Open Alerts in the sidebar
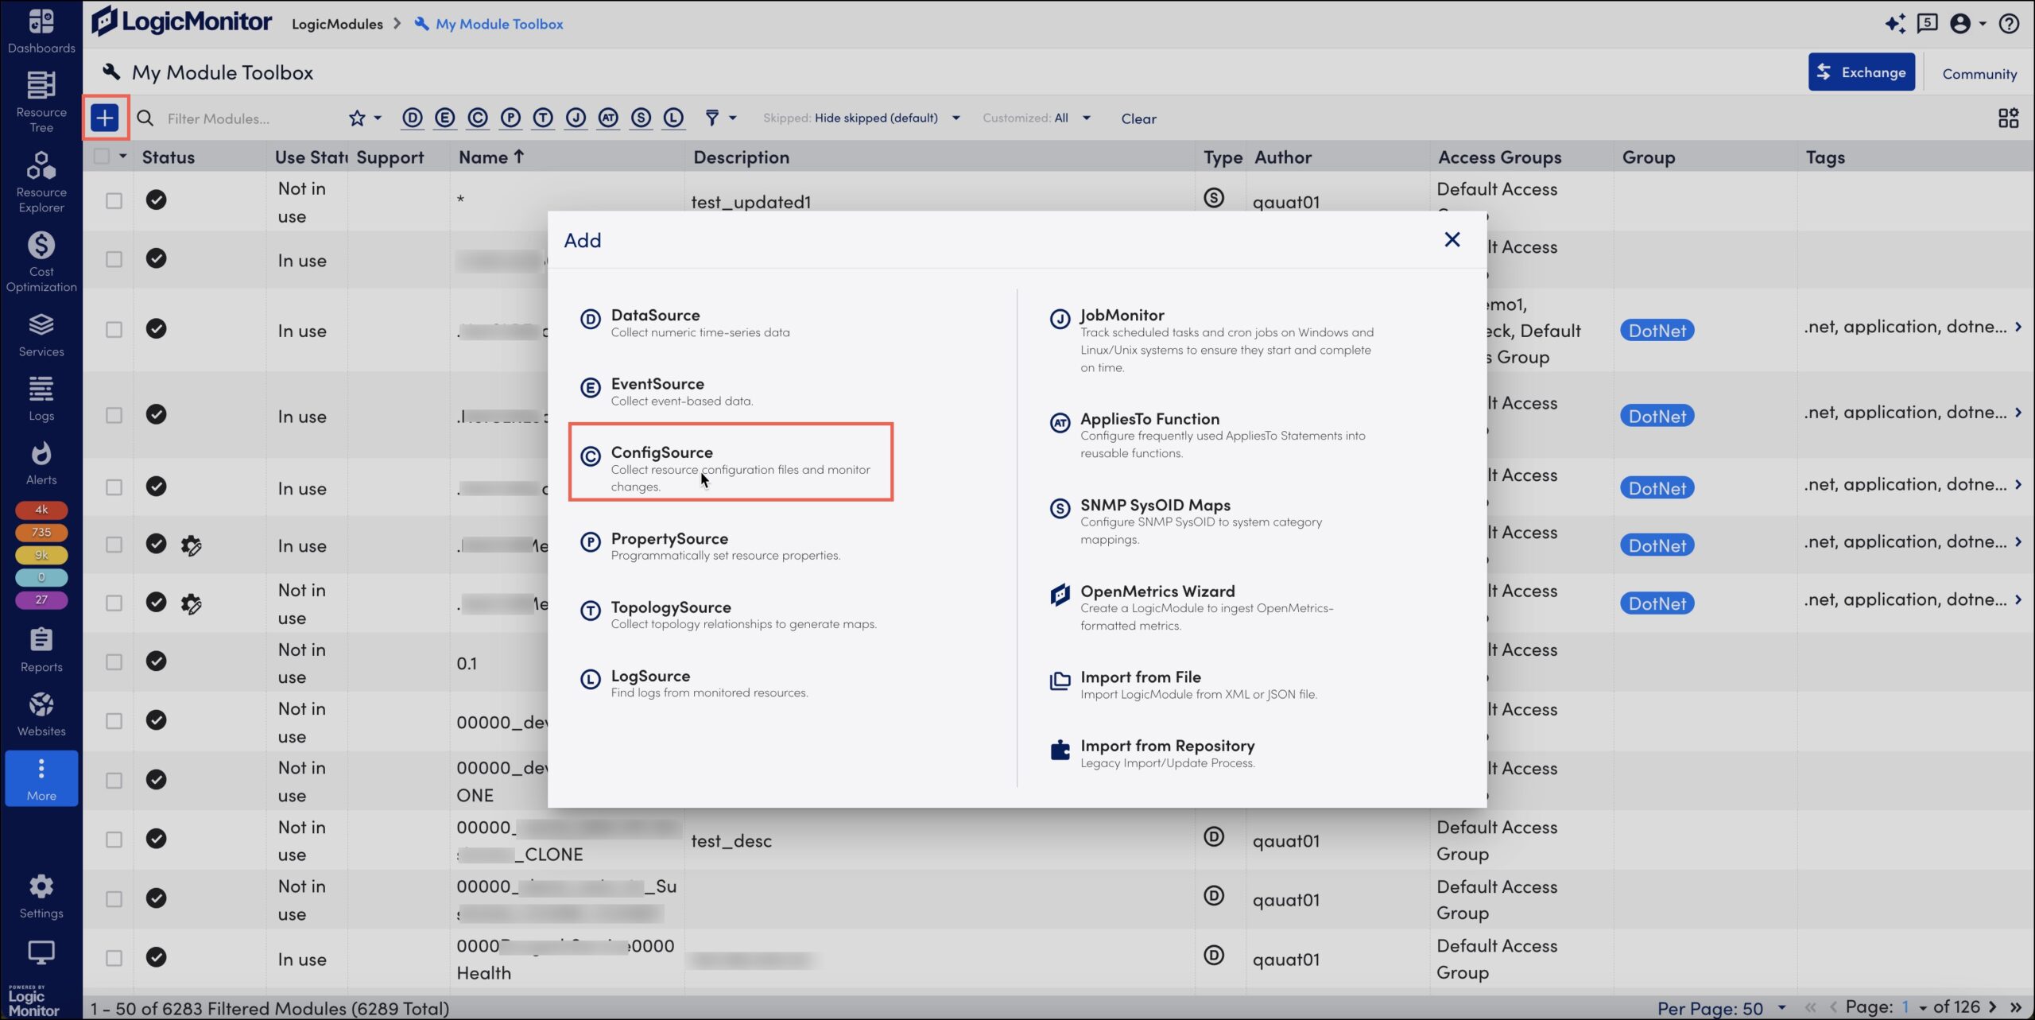 (x=41, y=463)
